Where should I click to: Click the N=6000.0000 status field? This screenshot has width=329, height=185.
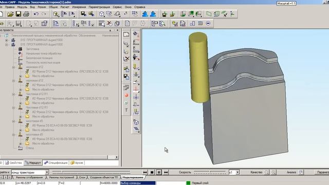pos(110,183)
